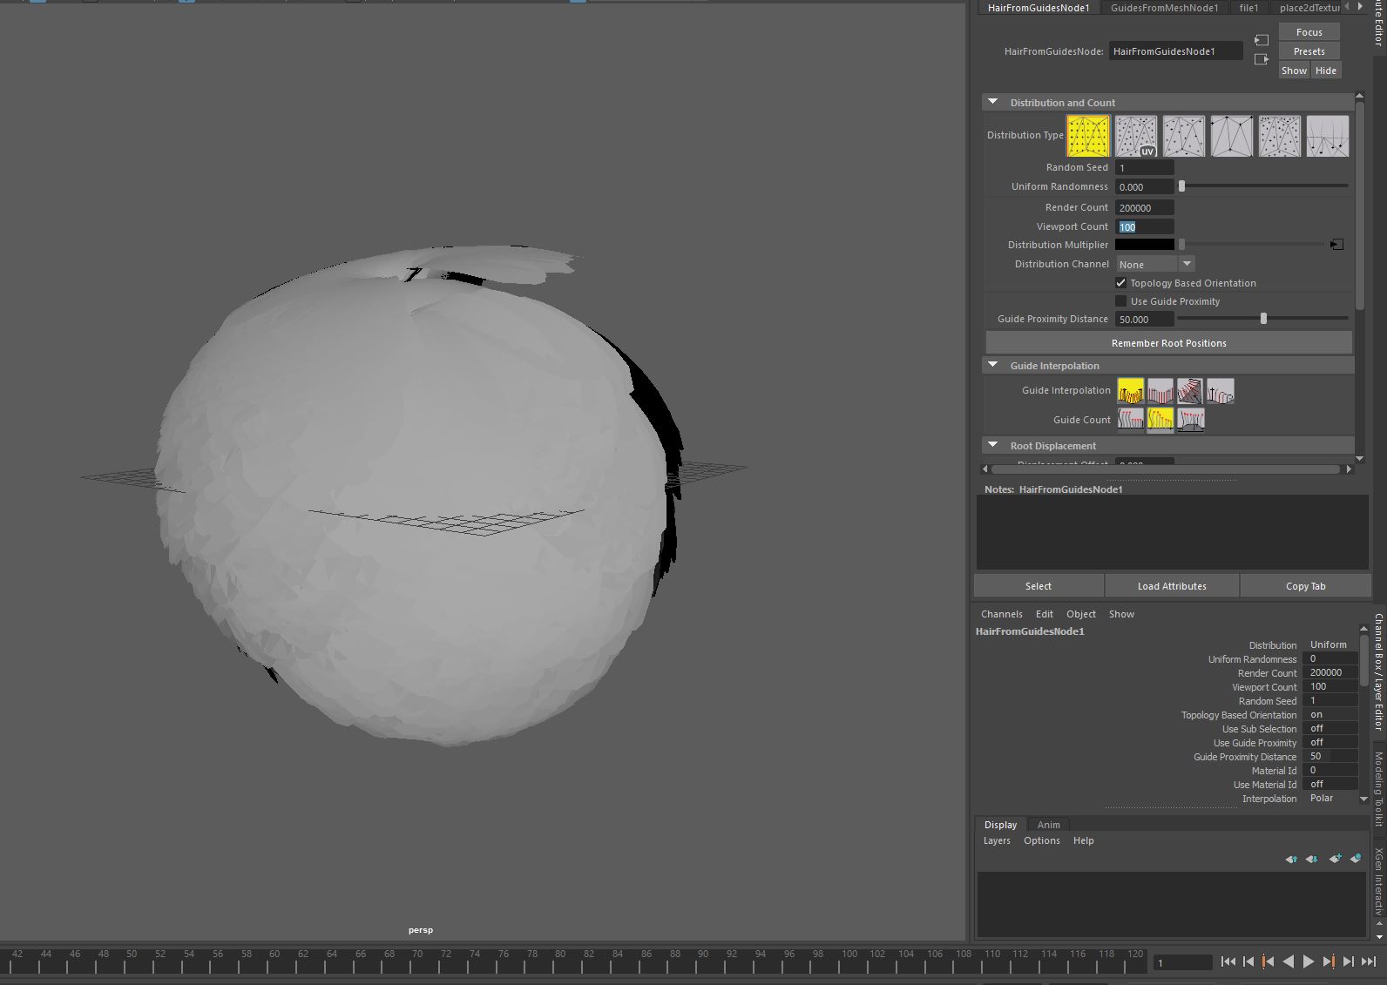Enable Use Guide Proximity checkbox
The height and width of the screenshot is (985, 1387).
pyautogui.click(x=1121, y=301)
